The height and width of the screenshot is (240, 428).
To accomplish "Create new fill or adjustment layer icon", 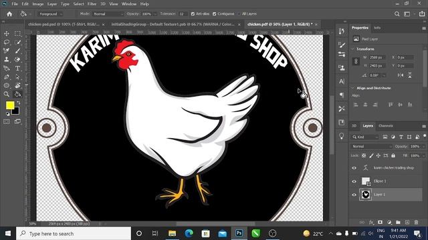I will pyautogui.click(x=389, y=222).
